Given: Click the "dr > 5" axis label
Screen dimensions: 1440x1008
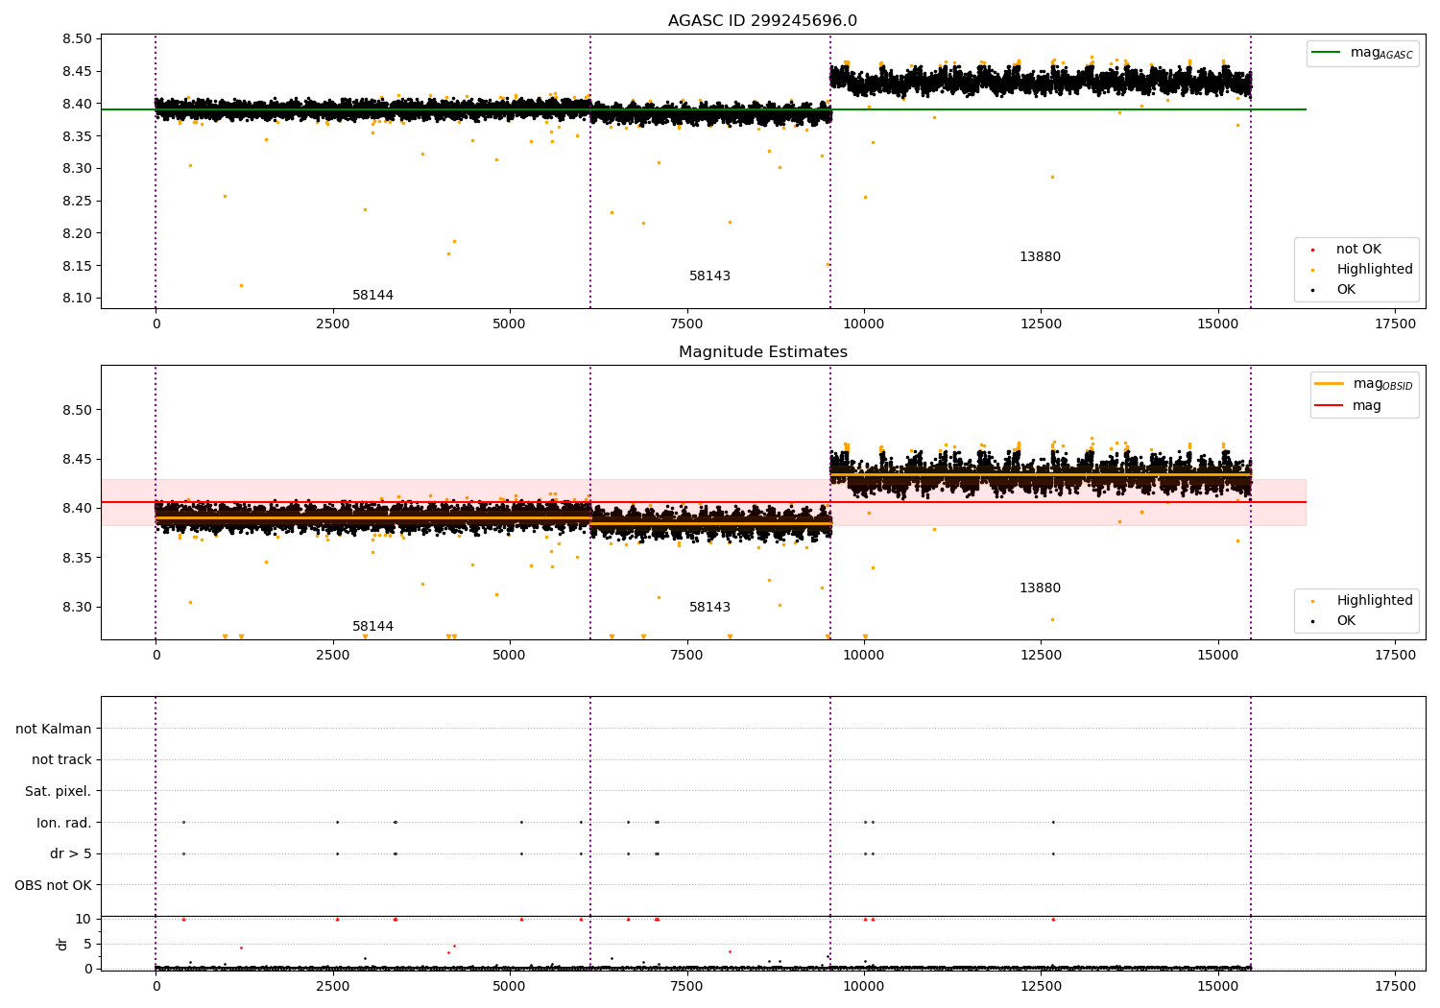Looking at the screenshot, I should (x=71, y=854).
